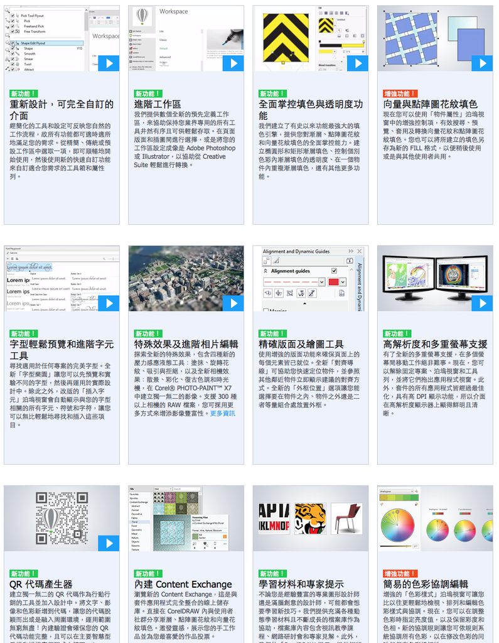Click the 學習材料和專家提示 heading
This screenshot has width=499, height=643.
pos(301,584)
